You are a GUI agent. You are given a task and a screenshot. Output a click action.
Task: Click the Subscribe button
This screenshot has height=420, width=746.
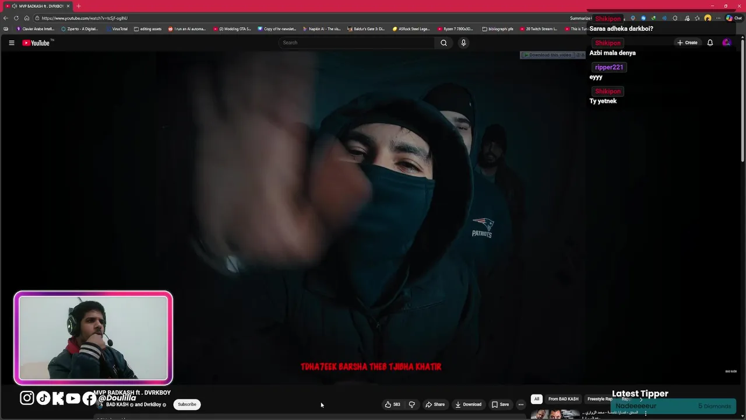(187, 404)
